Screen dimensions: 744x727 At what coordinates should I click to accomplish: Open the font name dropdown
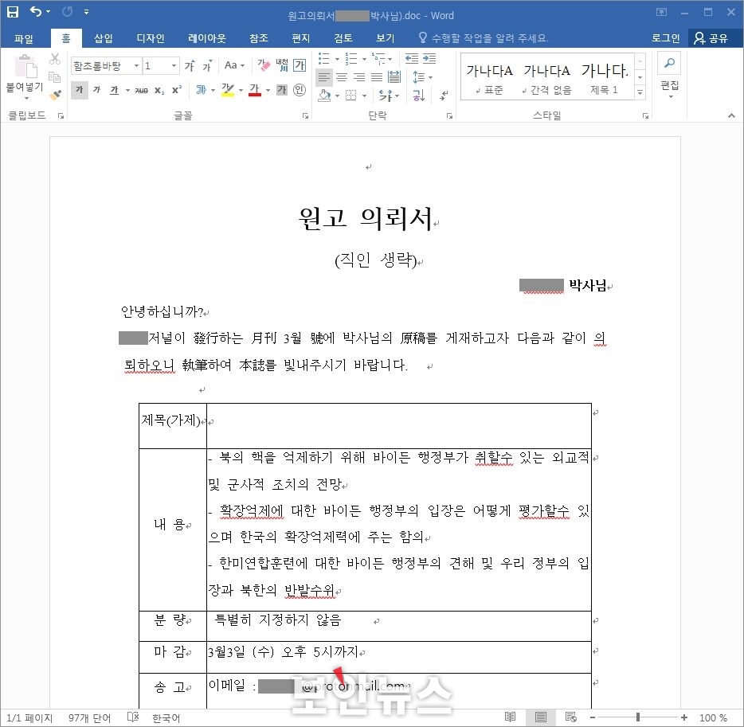[x=136, y=65]
